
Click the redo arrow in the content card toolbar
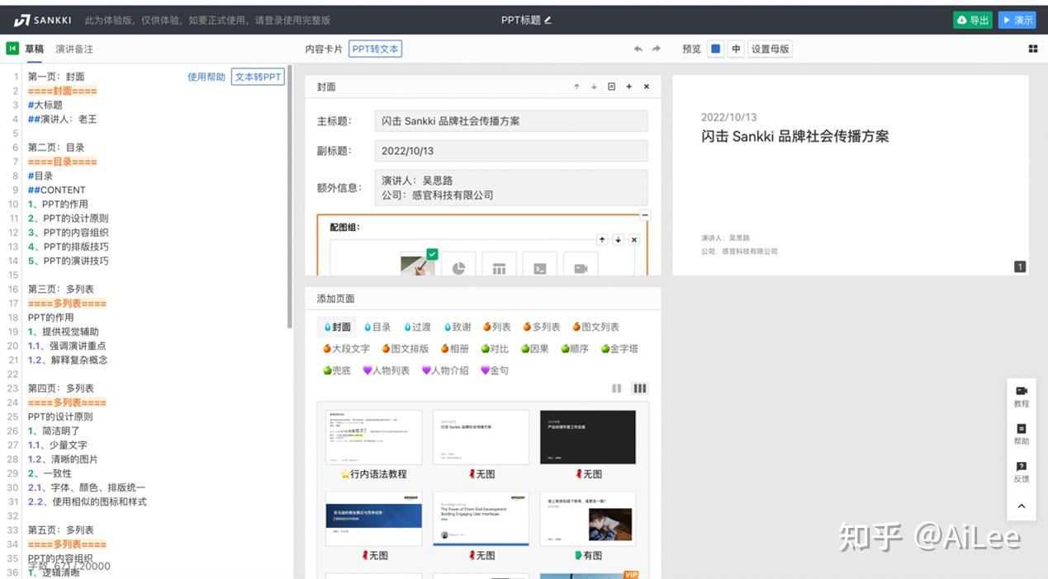click(656, 49)
